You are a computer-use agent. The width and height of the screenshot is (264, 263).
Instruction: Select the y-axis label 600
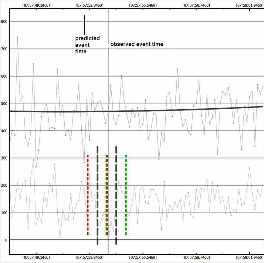4,76
